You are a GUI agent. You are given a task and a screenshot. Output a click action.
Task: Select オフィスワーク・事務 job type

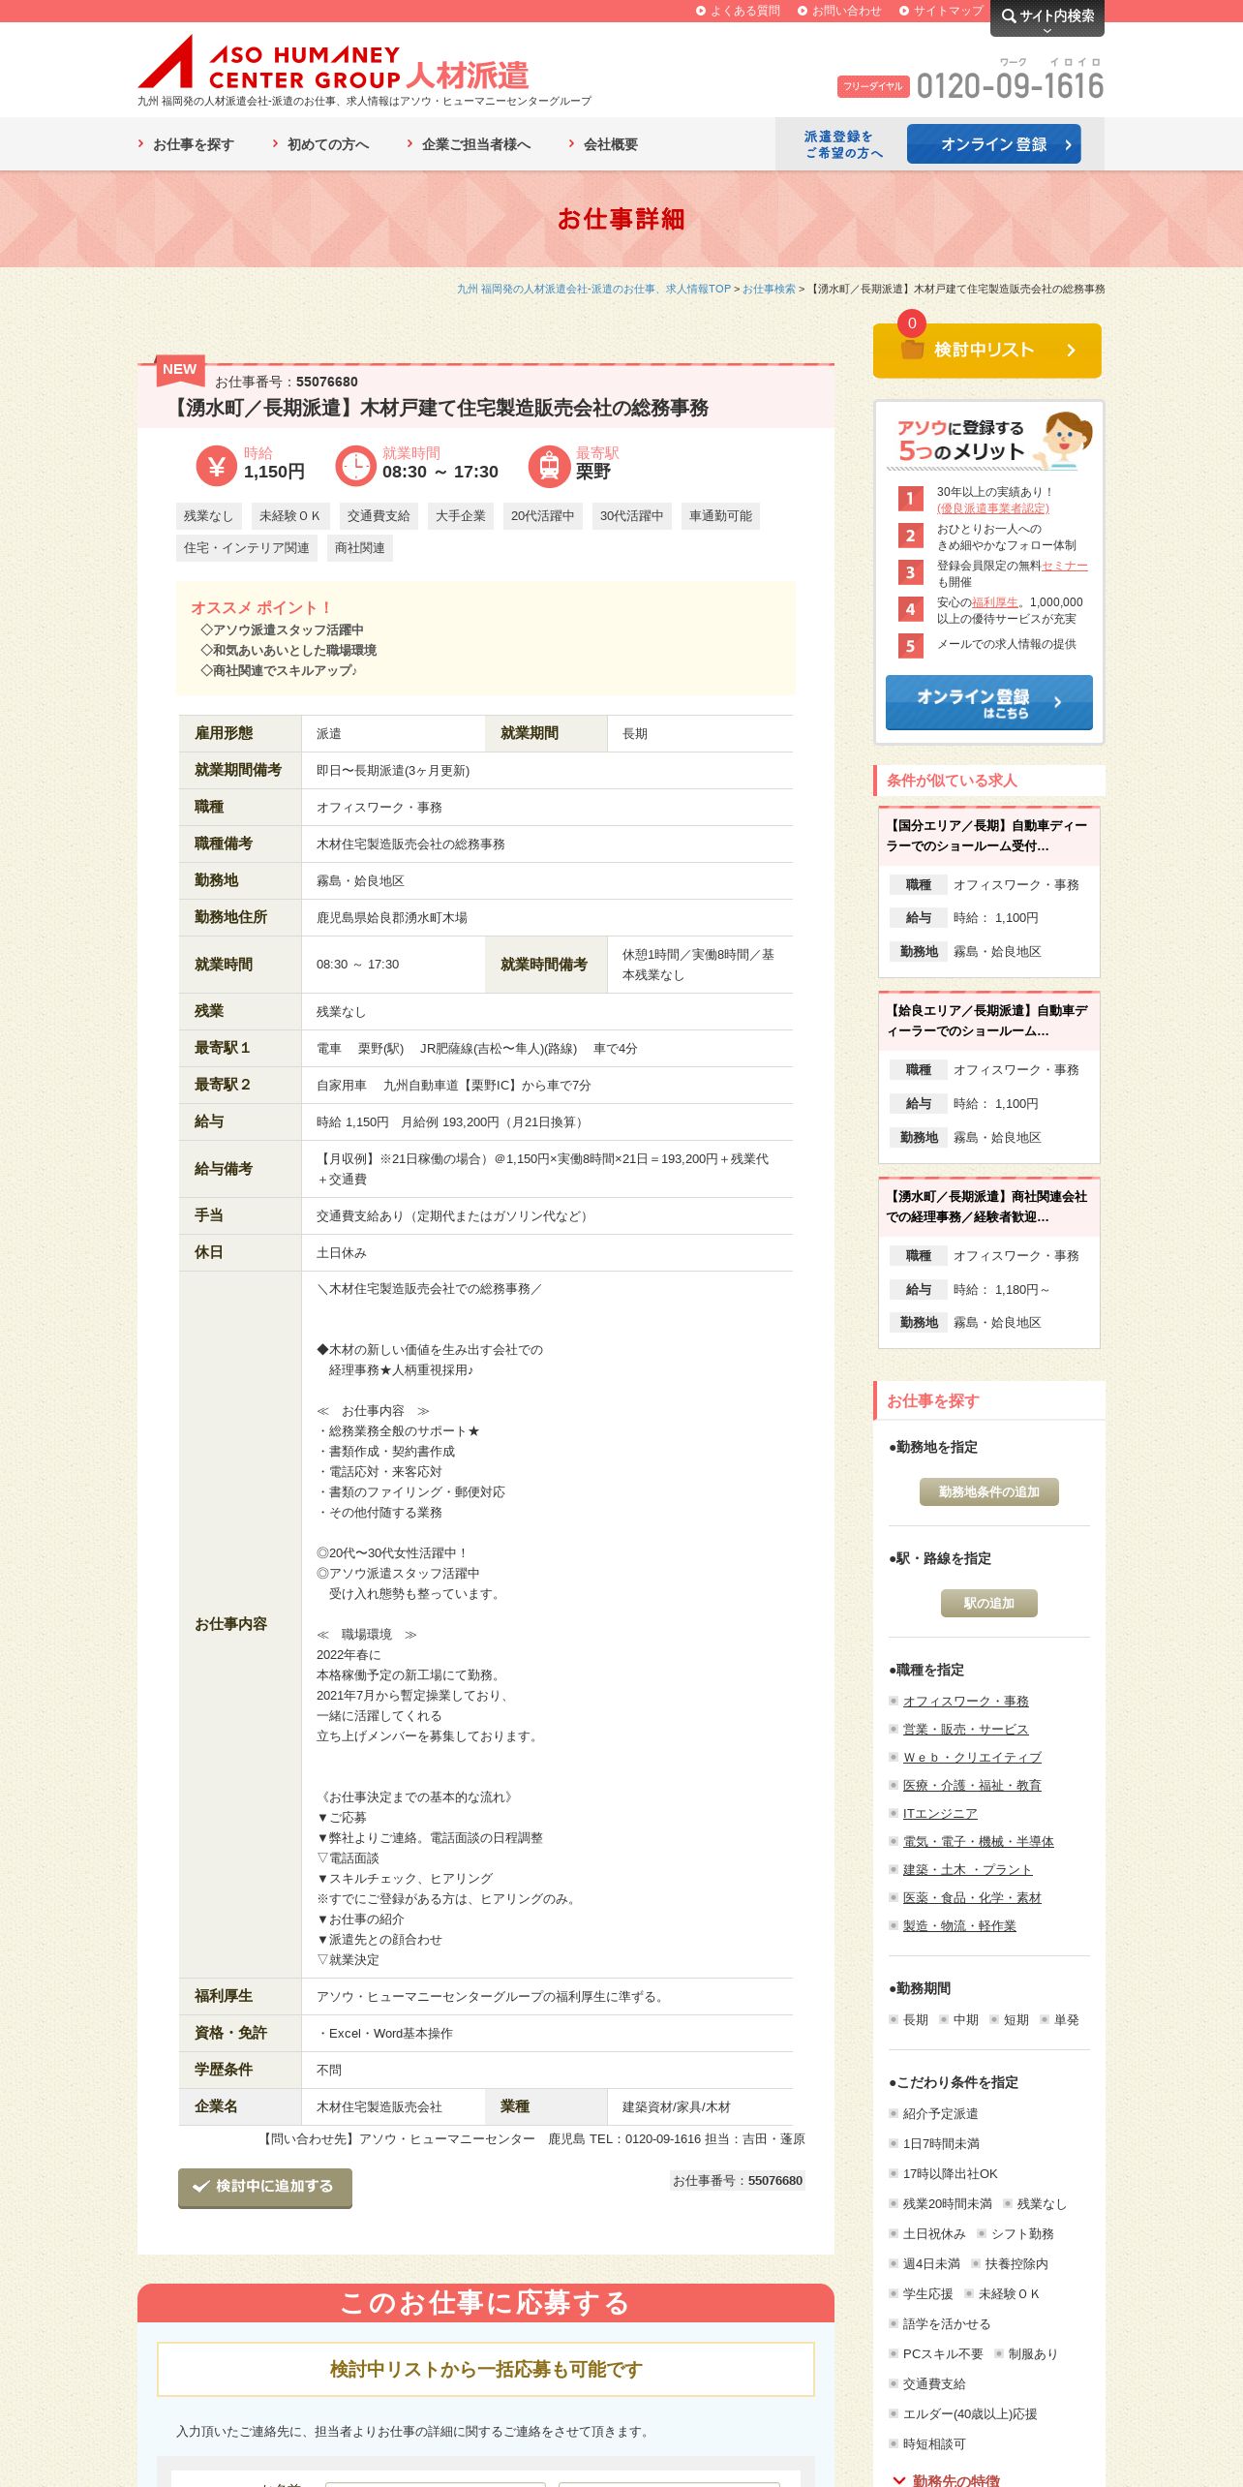pos(965,1702)
